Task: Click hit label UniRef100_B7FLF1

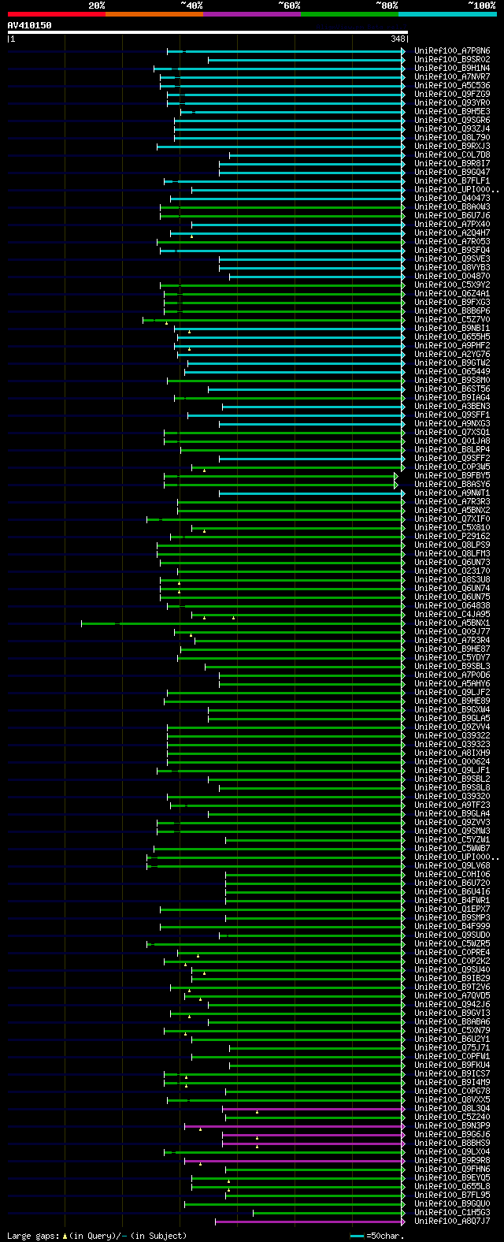Action: pyautogui.click(x=452, y=181)
